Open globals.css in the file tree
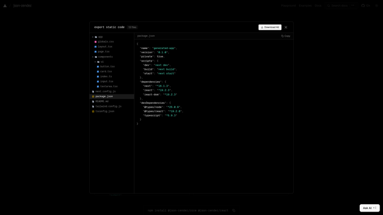Image resolution: width=383 pixels, height=215 pixels. point(112,42)
